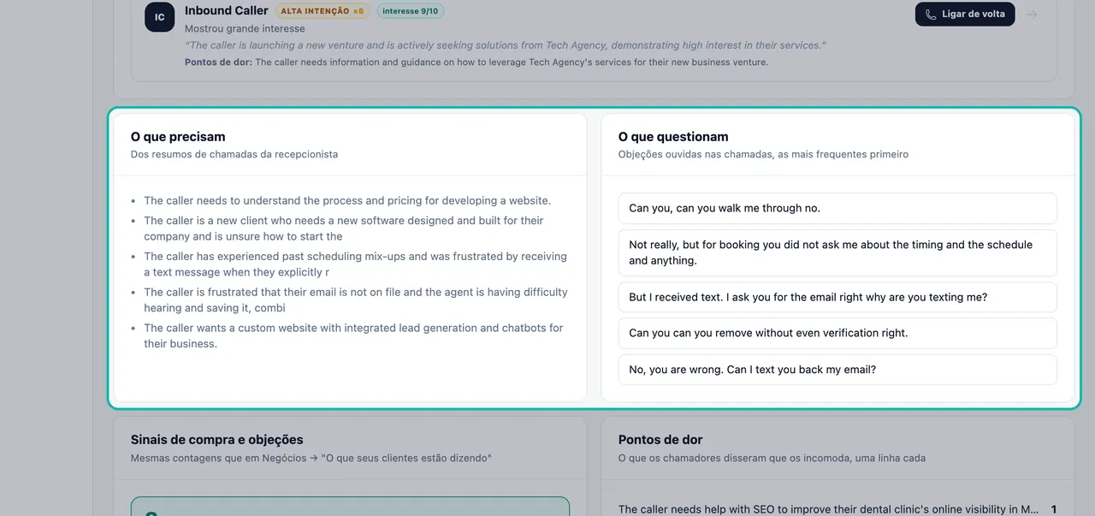Click the O que questionam heading
Image resolution: width=1095 pixels, height=516 pixels.
pyautogui.click(x=673, y=137)
